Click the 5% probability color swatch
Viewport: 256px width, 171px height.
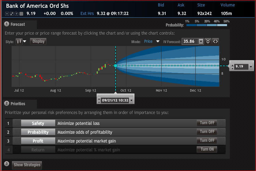[x=202, y=25]
